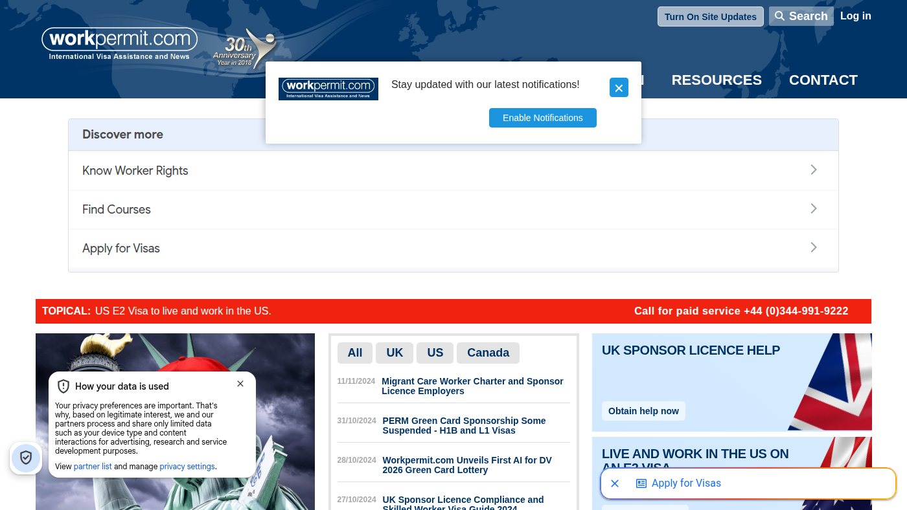
Task: Show the Canada news tab
Action: (x=488, y=353)
